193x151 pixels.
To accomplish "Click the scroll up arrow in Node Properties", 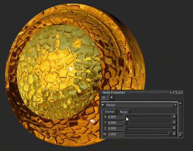I will 180,103.
